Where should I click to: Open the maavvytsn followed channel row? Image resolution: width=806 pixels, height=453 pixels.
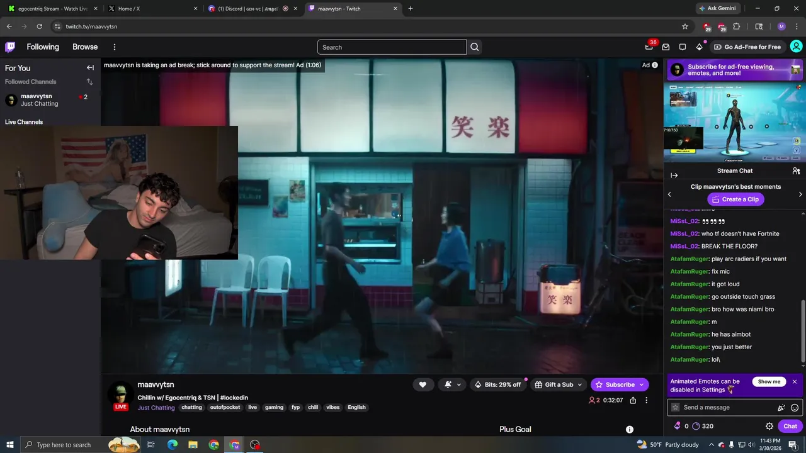pos(50,100)
